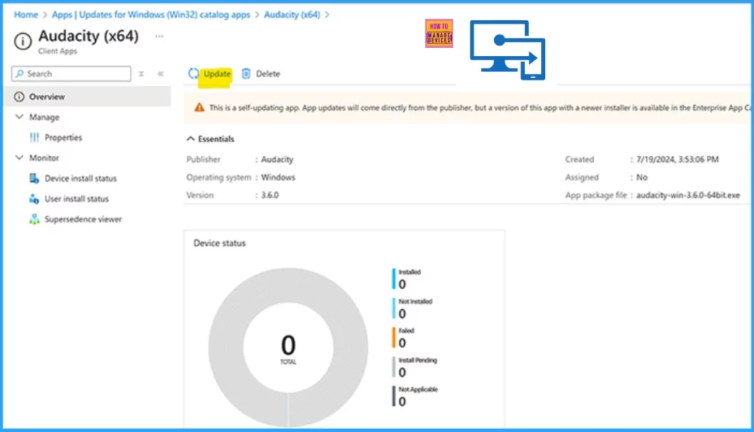The width and height of the screenshot is (754, 432).
Task: Click the User install status icon
Action: 34,199
